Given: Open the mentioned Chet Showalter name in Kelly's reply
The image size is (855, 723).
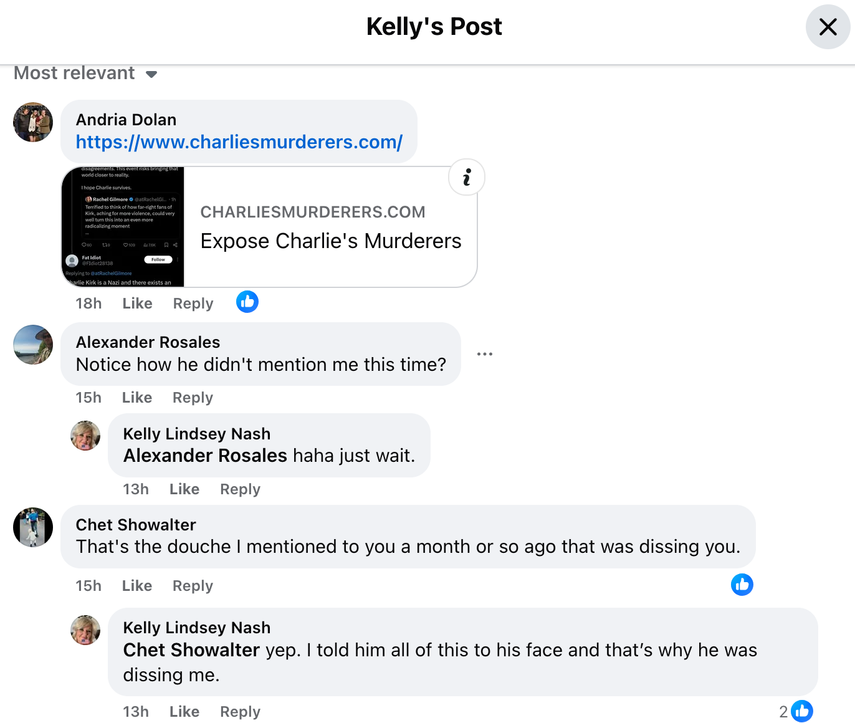Looking at the screenshot, I should click(191, 650).
